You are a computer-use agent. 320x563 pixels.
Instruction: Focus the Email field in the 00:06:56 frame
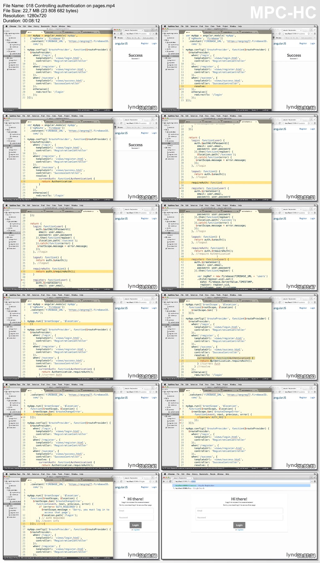click(136, 511)
